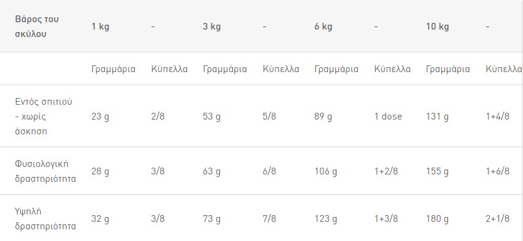Select the 1 kg column header
The width and height of the screenshot is (523, 241).
(100, 27)
